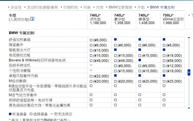Open BMW 专属定制 tab

162,7
